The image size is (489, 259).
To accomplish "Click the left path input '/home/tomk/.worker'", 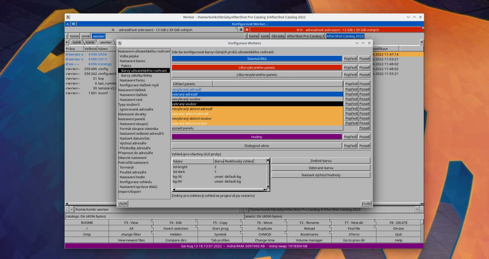I will tap(157, 210).
